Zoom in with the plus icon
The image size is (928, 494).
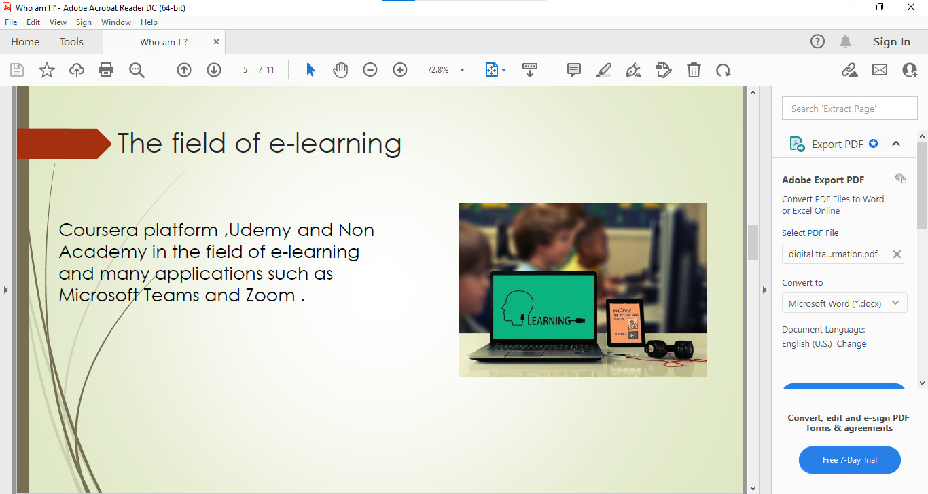click(399, 69)
